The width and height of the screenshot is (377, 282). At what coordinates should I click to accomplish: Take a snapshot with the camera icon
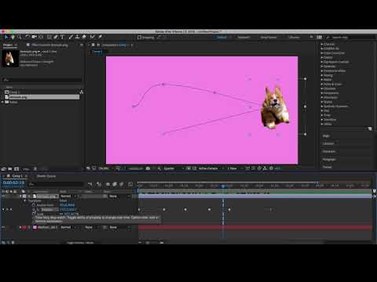click(148, 168)
